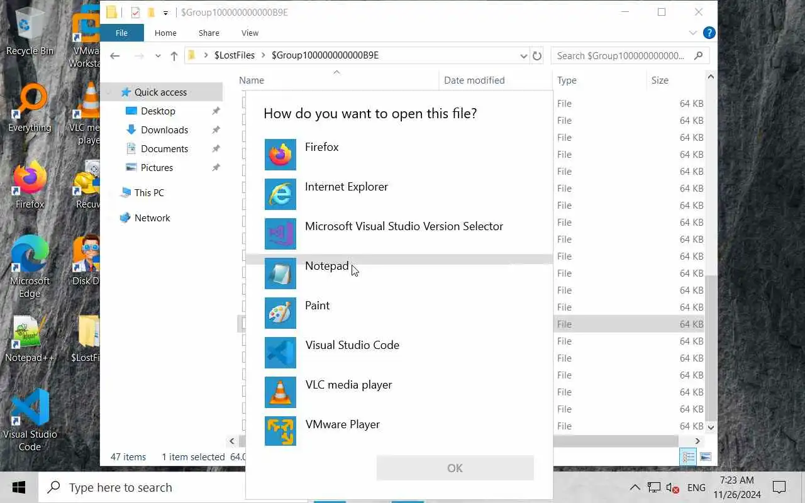Choose Paint to open this file
Screen dimensions: 805x503
[399, 312]
